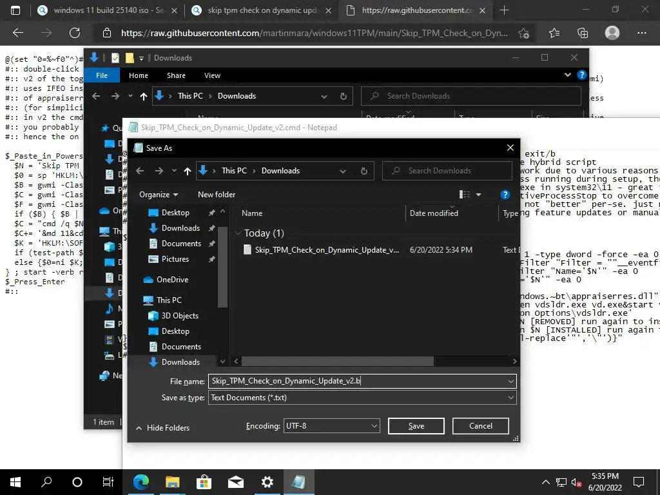Open Windows Start menu

pos(15,482)
